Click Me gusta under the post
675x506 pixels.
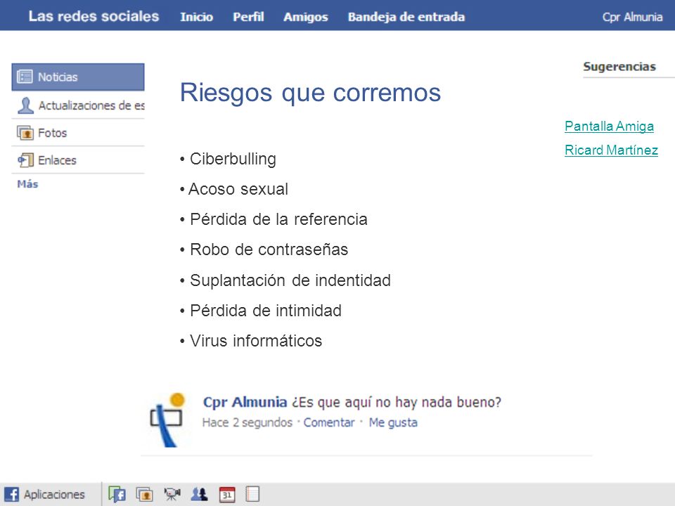coord(393,422)
